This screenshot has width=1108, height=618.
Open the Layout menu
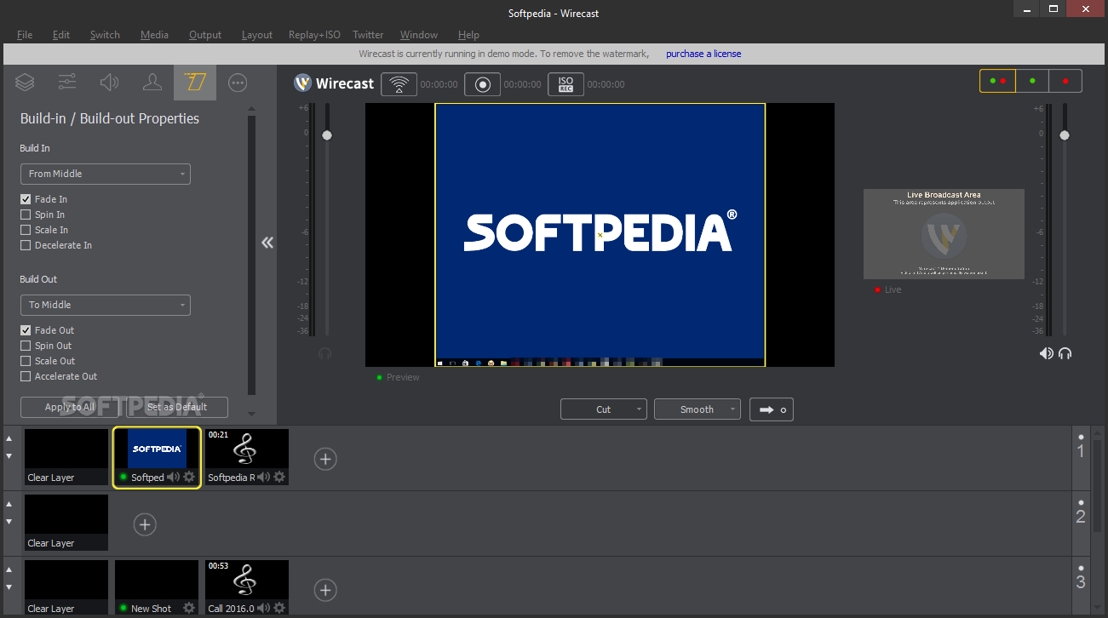point(257,35)
